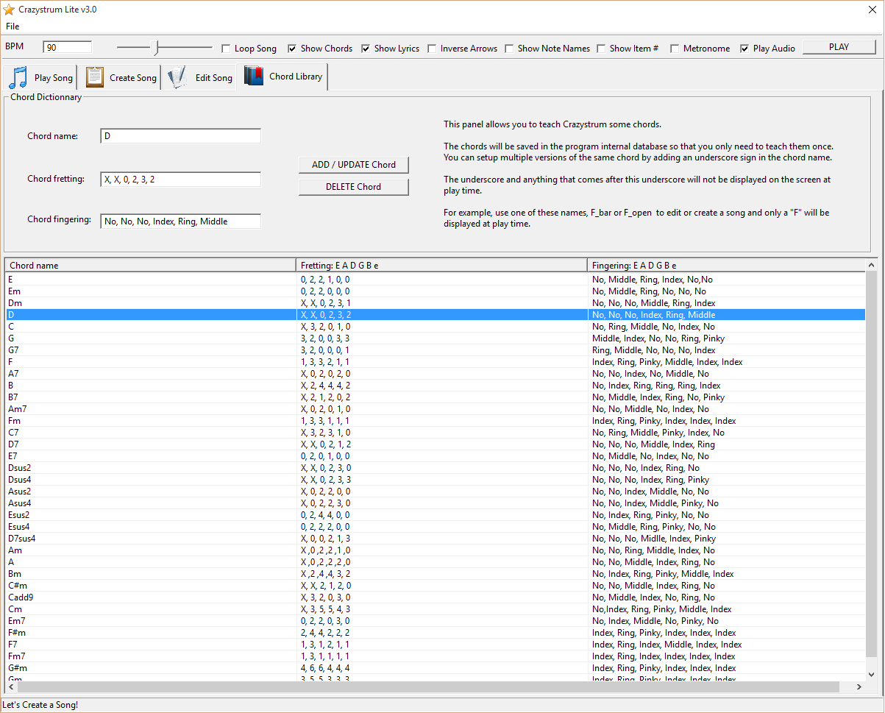The width and height of the screenshot is (885, 713).
Task: Select the Am7 chord row
Action: (436, 409)
